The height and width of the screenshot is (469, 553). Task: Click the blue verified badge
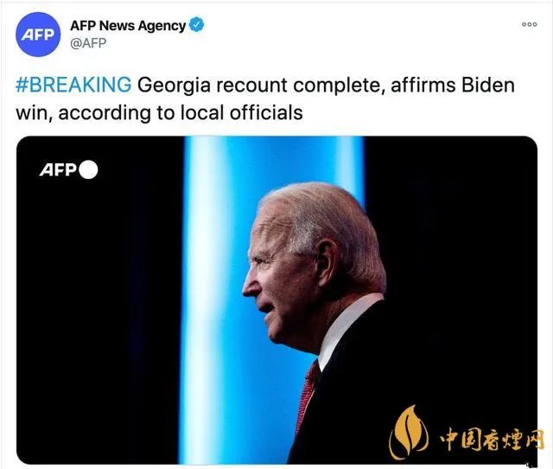pos(198,25)
